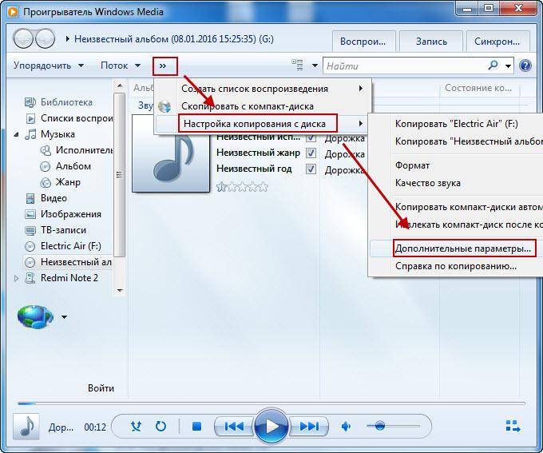
Task: Open the Поток dropdown
Action: tap(121, 66)
